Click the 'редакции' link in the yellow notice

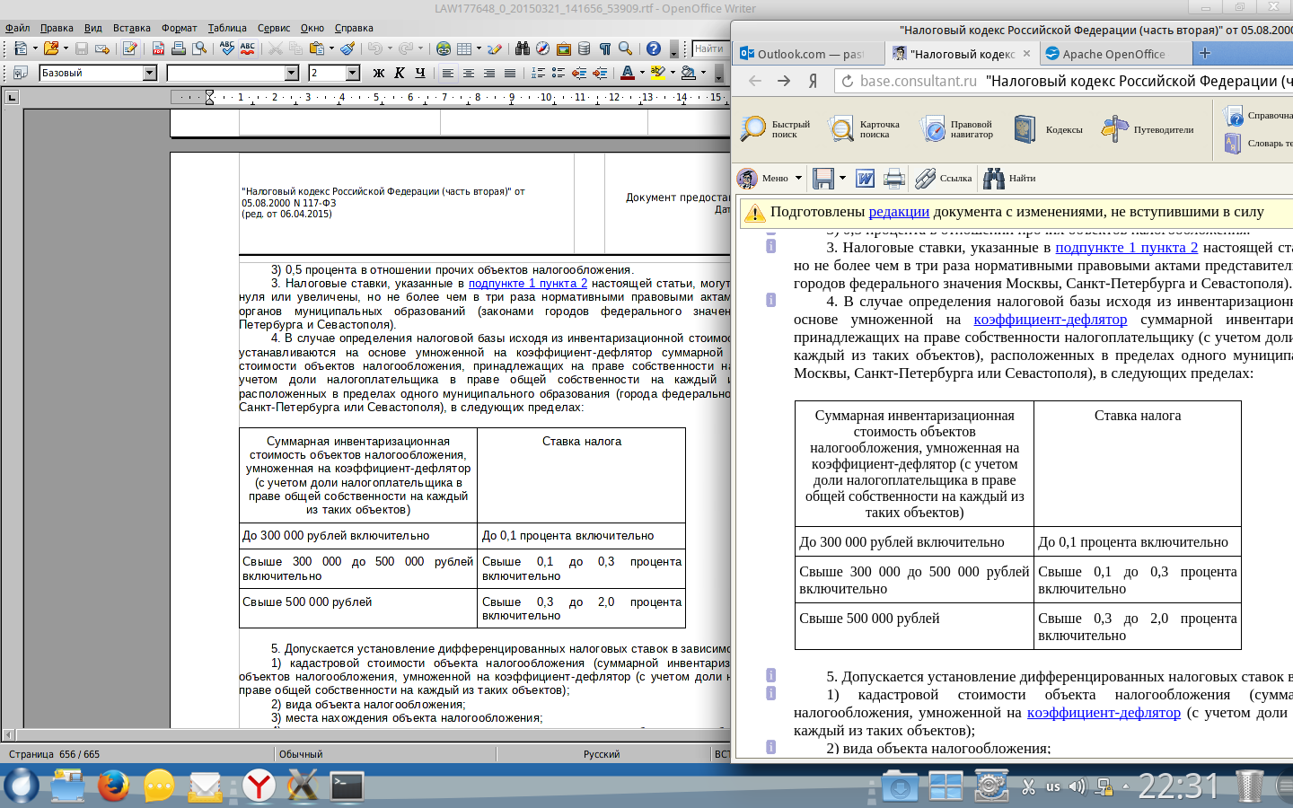899,212
